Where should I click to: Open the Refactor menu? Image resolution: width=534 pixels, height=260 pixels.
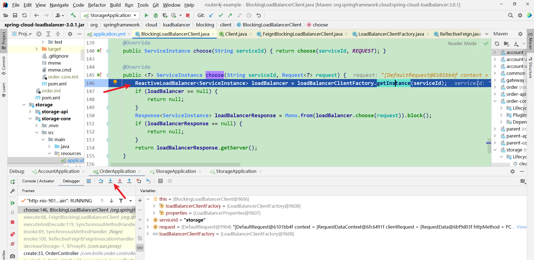click(x=97, y=5)
